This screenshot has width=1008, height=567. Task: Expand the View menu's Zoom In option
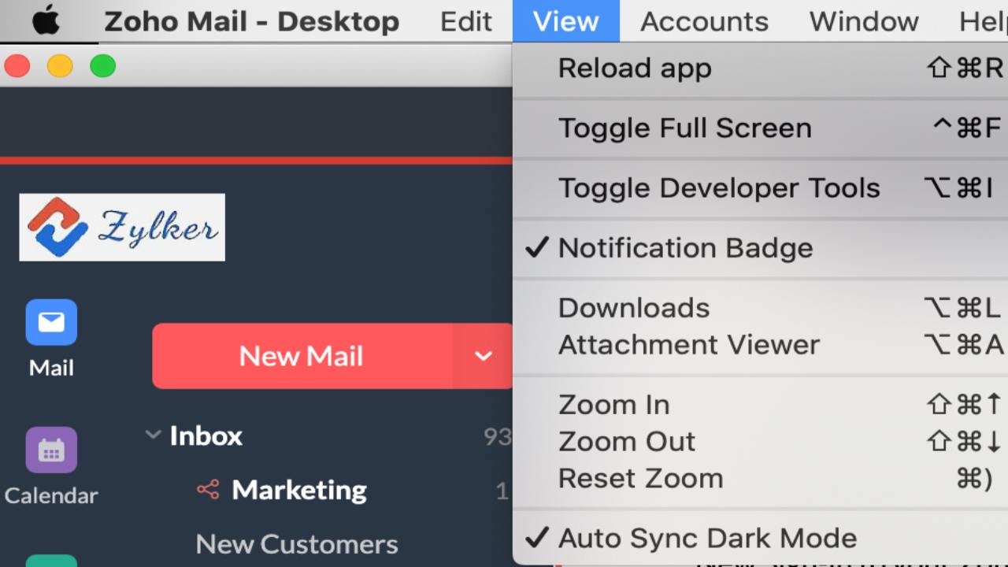click(613, 404)
